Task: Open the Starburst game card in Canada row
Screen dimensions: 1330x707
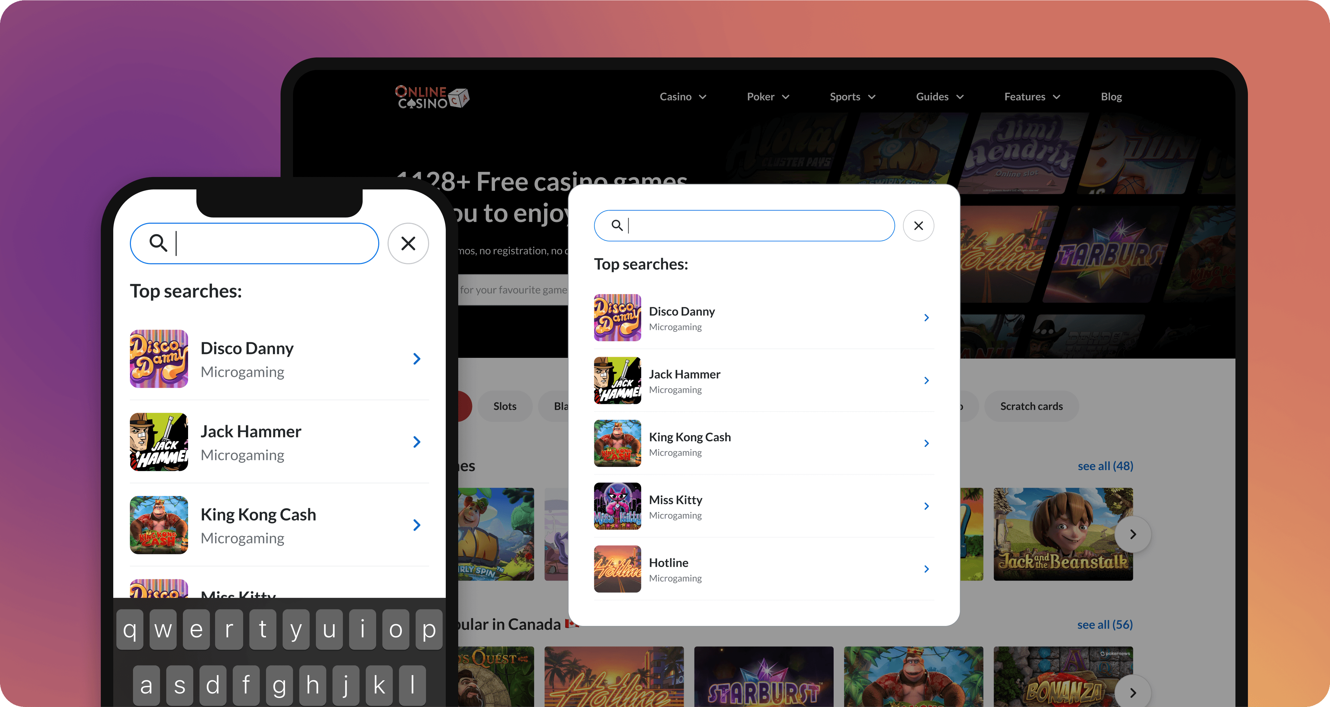Action: [x=764, y=677]
